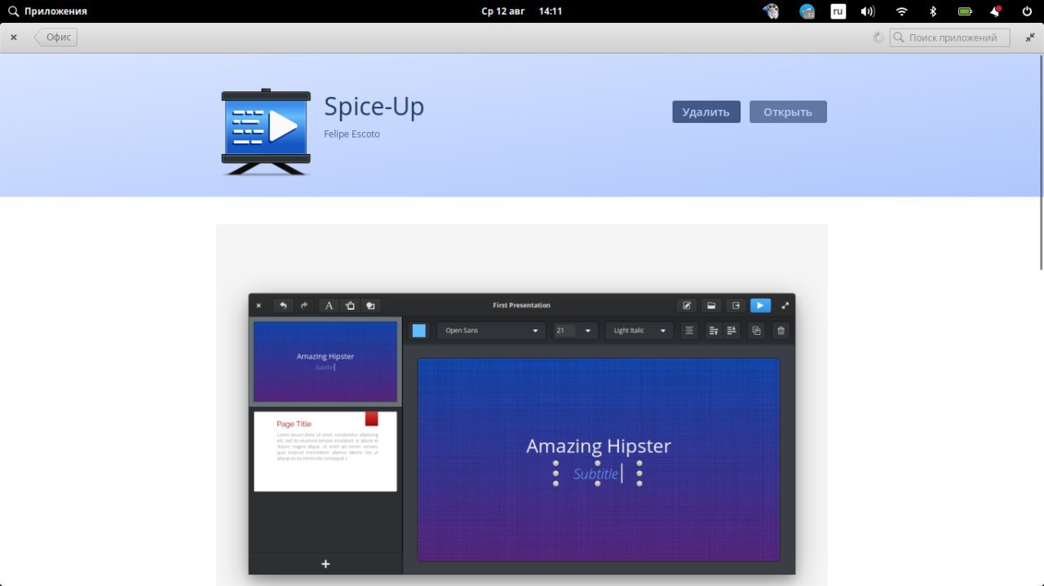The width and height of the screenshot is (1044, 586).
Task: Open the Bluetooth indicator
Action: (933, 11)
